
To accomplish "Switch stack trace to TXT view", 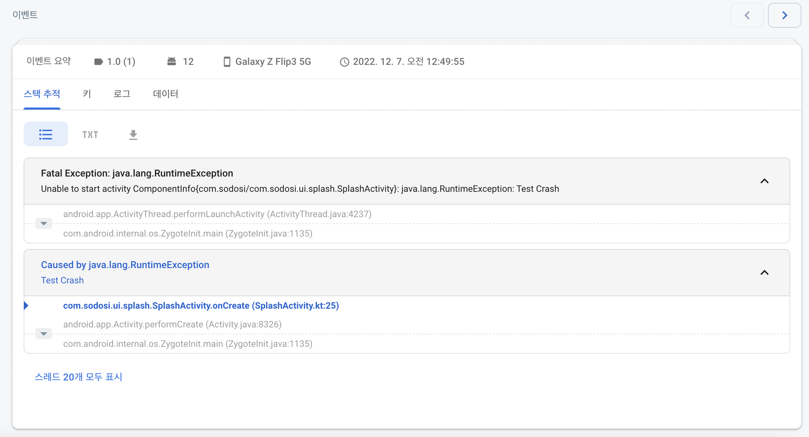I will point(90,135).
